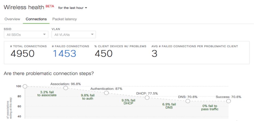This screenshot has height=121, width=254.
Task: Select the DNS 70.6% chart node
Action: [188, 101]
